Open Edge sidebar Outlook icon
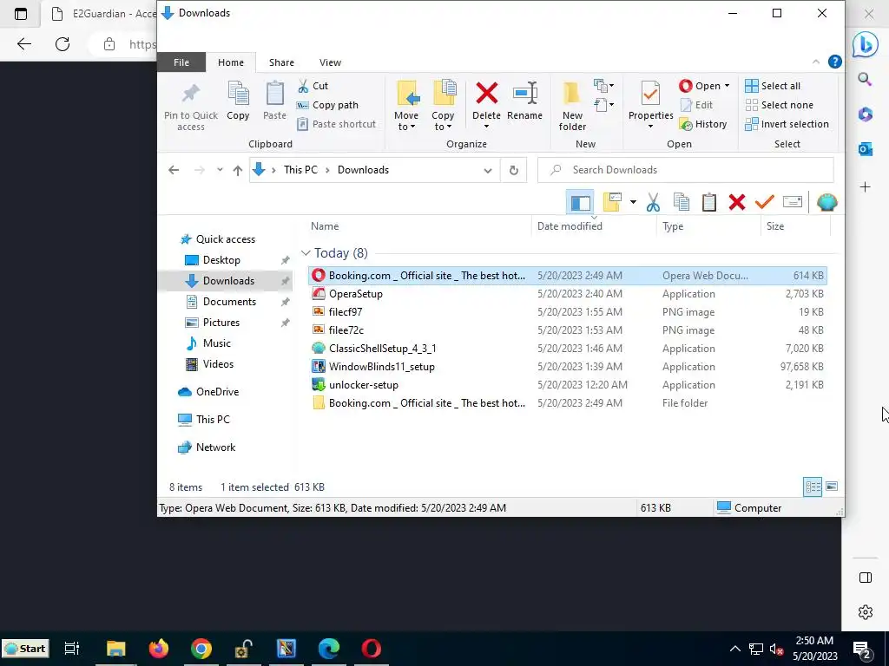The image size is (889, 666). (866, 149)
